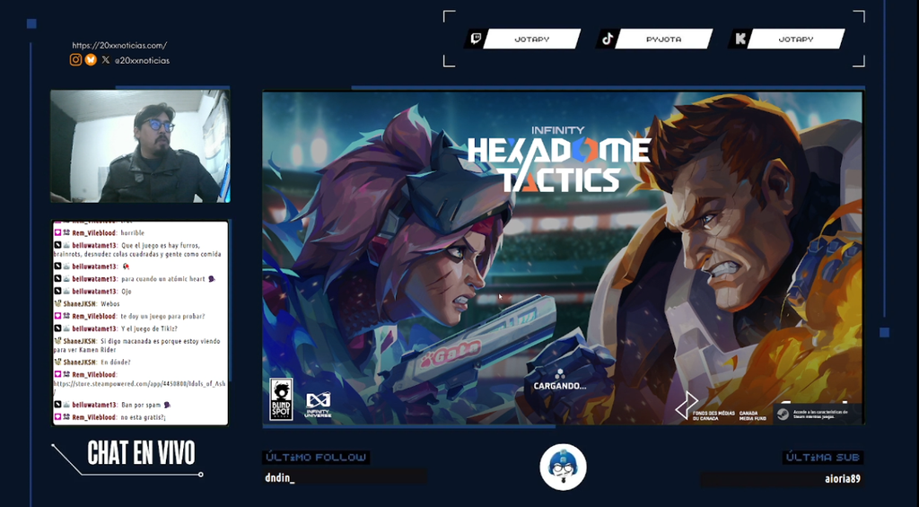Click the message about 'furros, brainrots'
The image size is (919, 507).
click(x=137, y=249)
